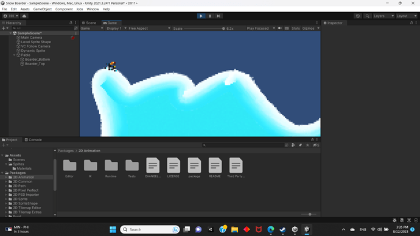Toggle hidden packages visibility icon

pos(316,145)
